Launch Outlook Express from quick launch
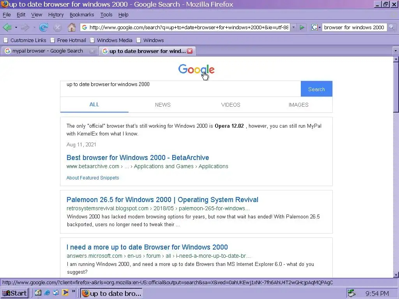 (56, 293)
